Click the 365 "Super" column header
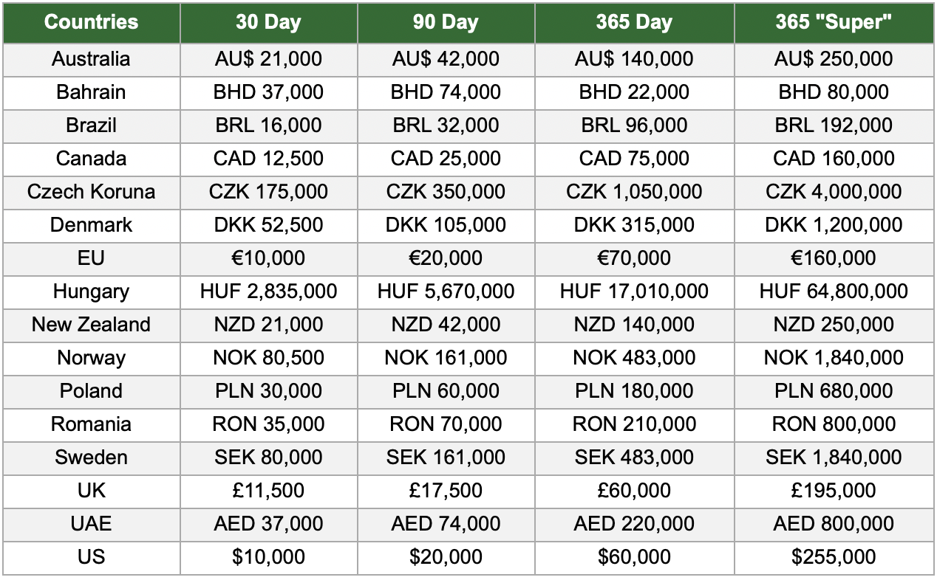Screen dimensions: 937x580 click(834, 22)
